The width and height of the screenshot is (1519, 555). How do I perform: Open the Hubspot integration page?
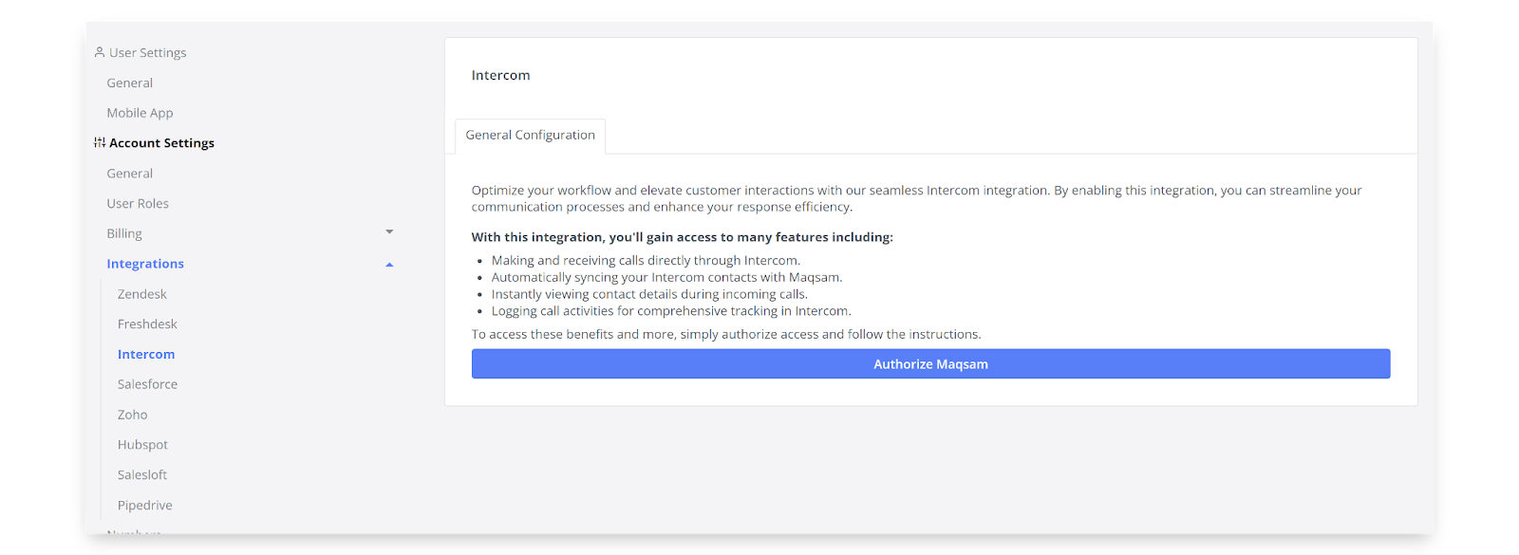[x=142, y=445]
